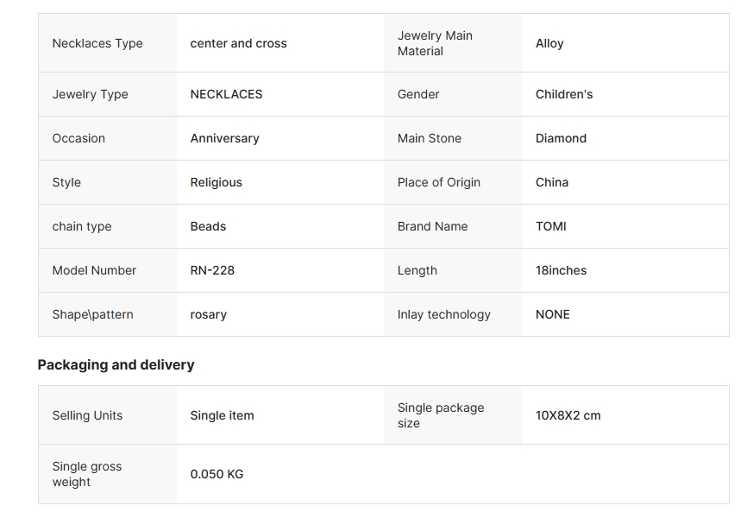Image resolution: width=747 pixels, height=512 pixels.
Task: Select the "0.050 KG" gross weight value
Action: click(217, 474)
